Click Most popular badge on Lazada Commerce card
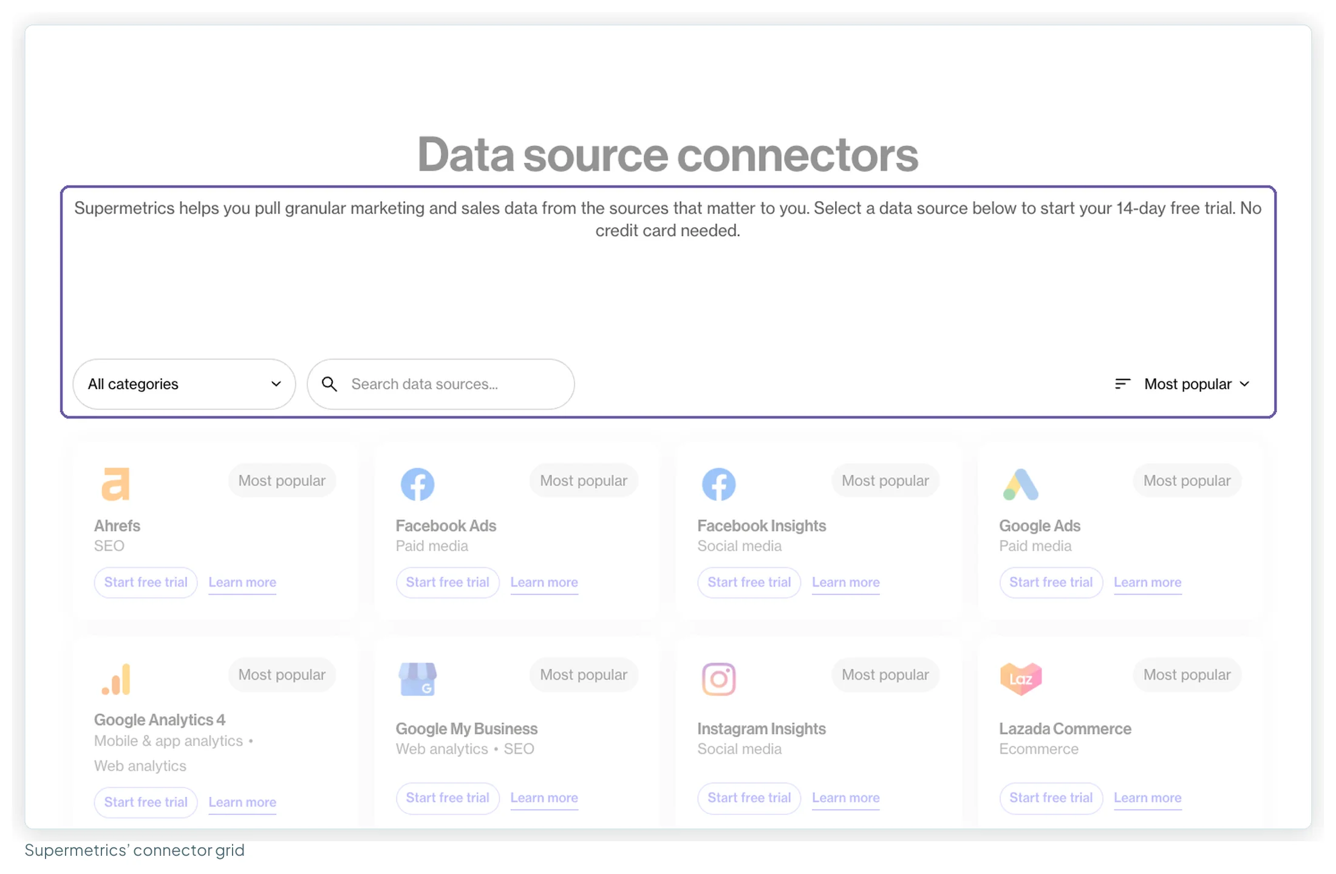 click(x=1187, y=675)
